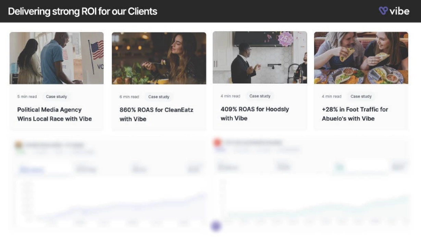This screenshot has width=421, height=237.
Task: Open the voting booth case study thumbnail
Action: pyautogui.click(x=57, y=58)
